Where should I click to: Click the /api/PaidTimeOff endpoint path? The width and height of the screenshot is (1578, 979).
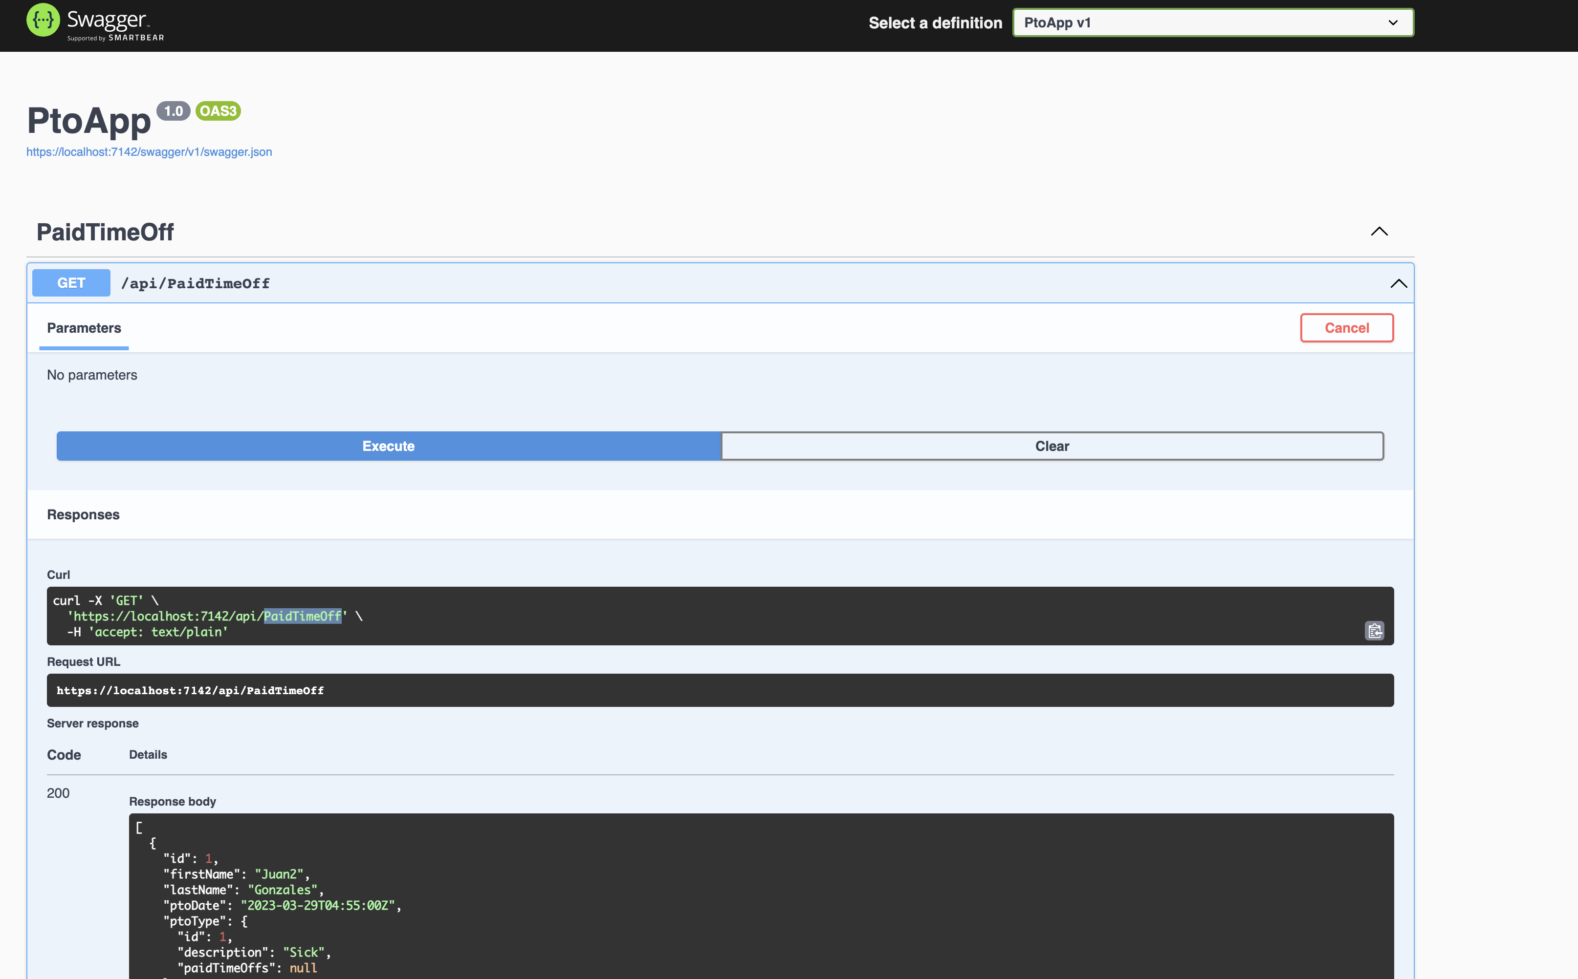pyautogui.click(x=196, y=283)
